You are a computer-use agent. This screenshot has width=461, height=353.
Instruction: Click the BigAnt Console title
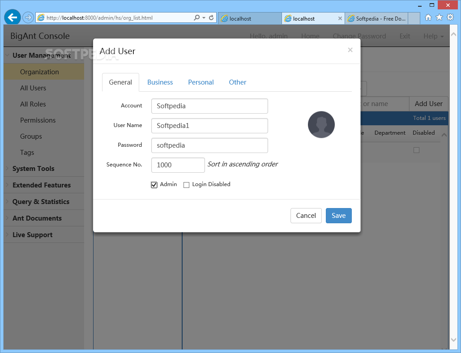click(x=40, y=36)
